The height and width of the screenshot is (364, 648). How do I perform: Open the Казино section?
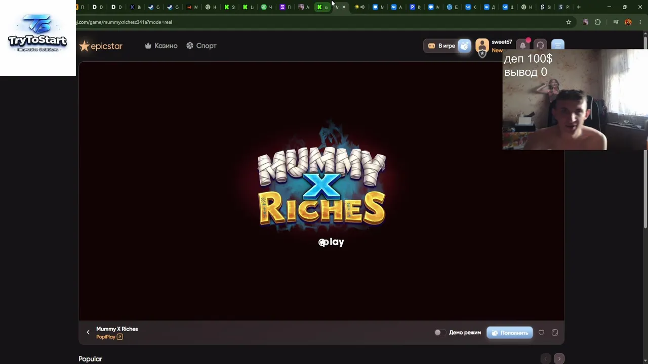coord(161,45)
